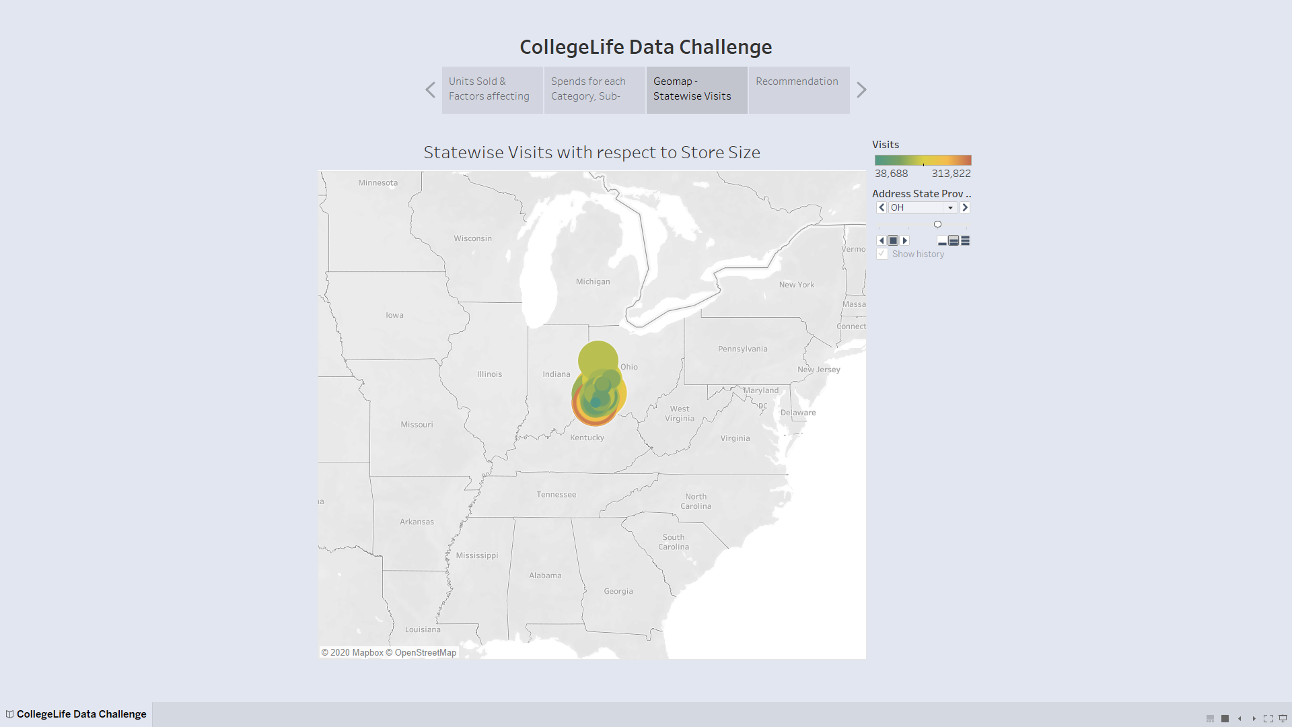Play forward through state pages

pos(905,240)
